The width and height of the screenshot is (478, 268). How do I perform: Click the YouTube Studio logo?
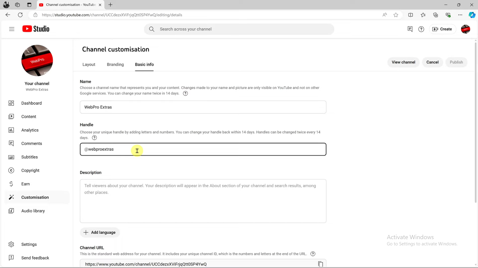coord(36,29)
